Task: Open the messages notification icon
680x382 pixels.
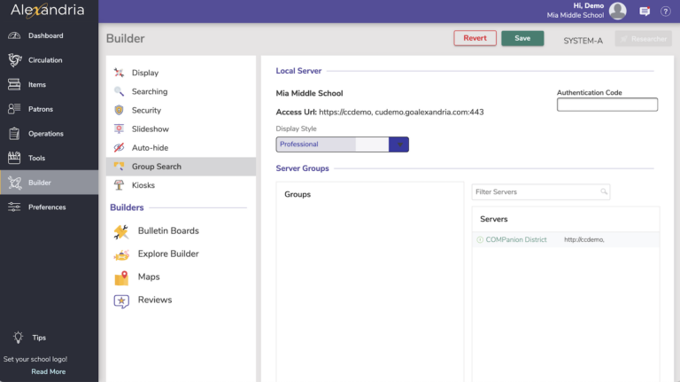Action: click(645, 12)
